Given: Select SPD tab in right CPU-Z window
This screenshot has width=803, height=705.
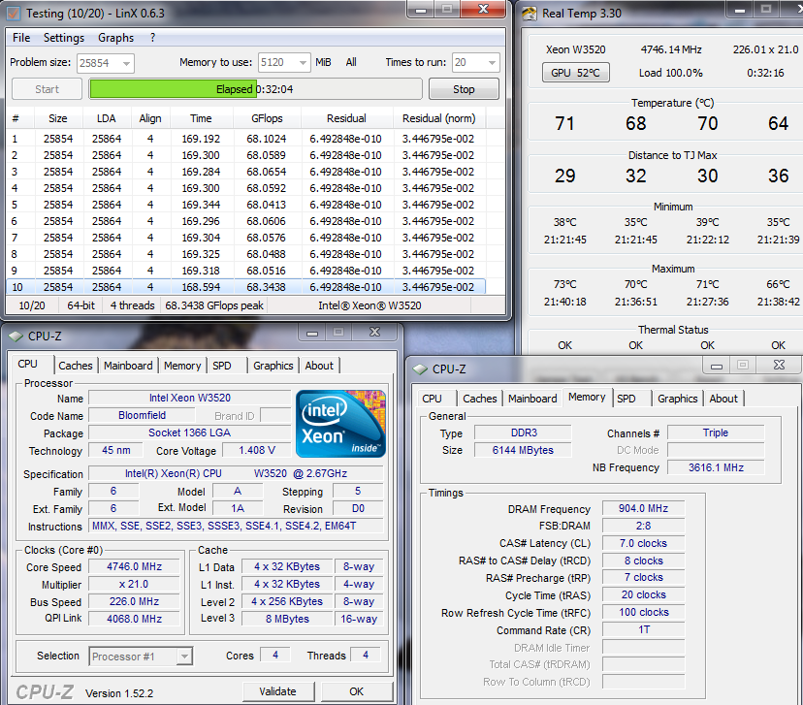Looking at the screenshot, I should tap(626, 399).
